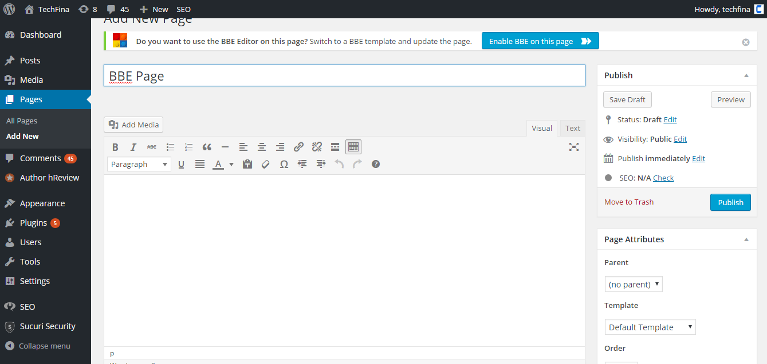The width and height of the screenshot is (767, 364).
Task: Switch to the Visual editor tab
Action: [x=542, y=128]
